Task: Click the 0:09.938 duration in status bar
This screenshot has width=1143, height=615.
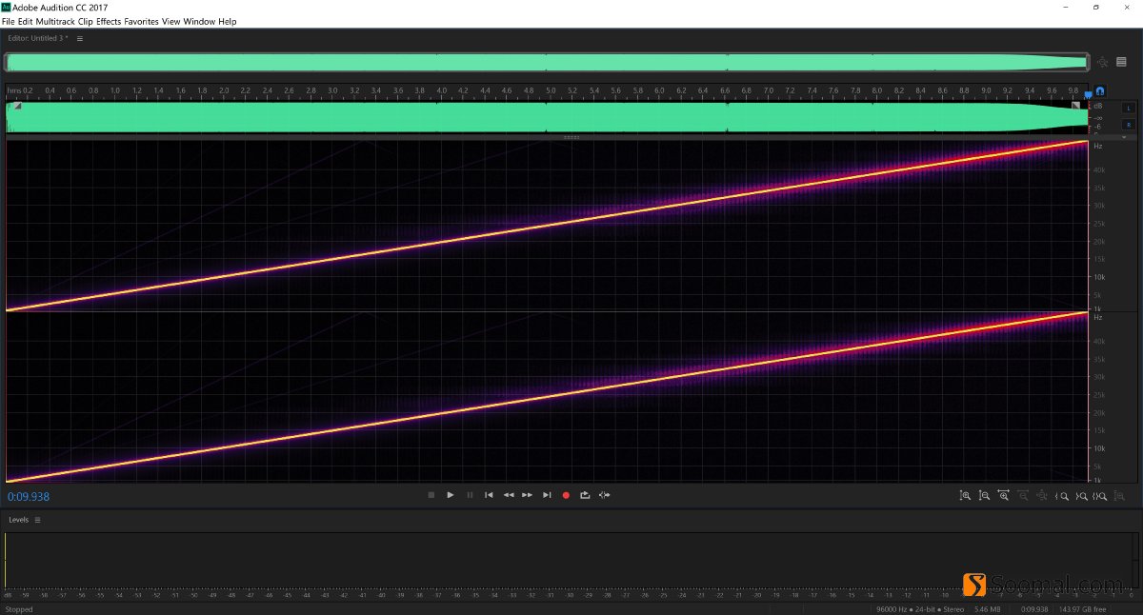Action: 1034,609
